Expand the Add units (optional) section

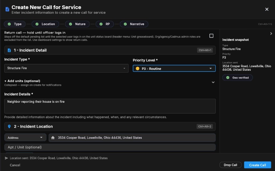(110, 83)
